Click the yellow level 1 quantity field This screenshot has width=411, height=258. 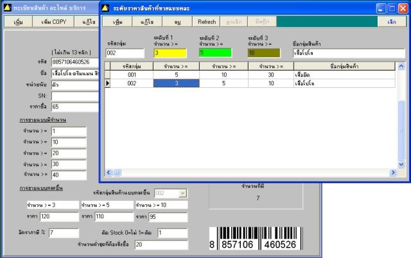click(171, 53)
